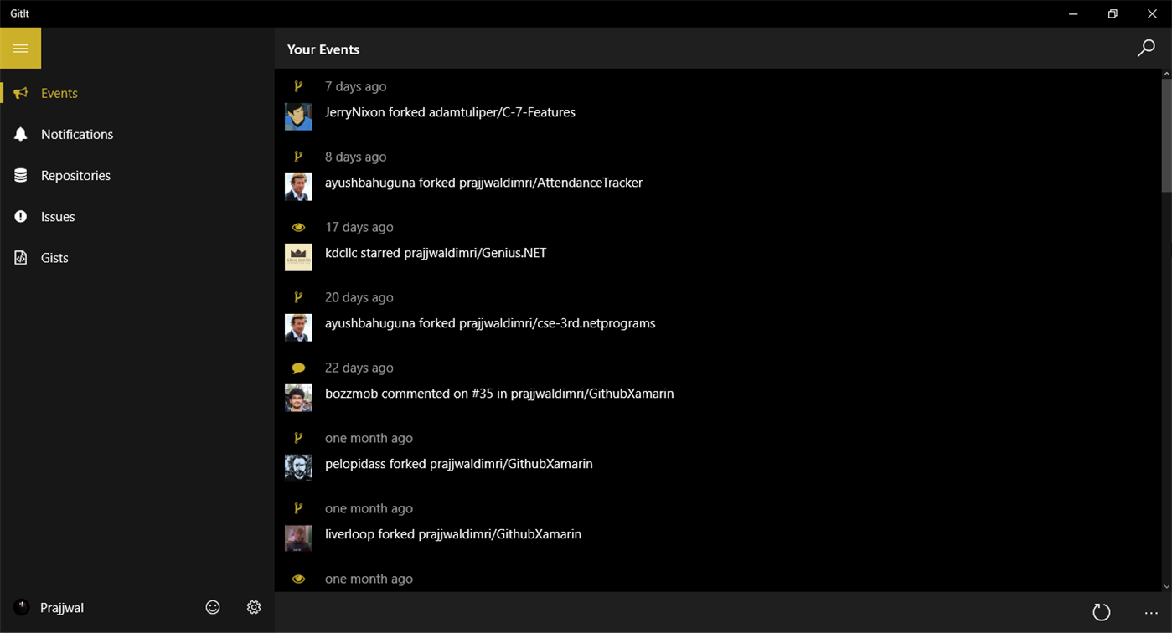This screenshot has width=1172, height=633.
Task: Click the search icon in Your Events header
Action: [1145, 49]
